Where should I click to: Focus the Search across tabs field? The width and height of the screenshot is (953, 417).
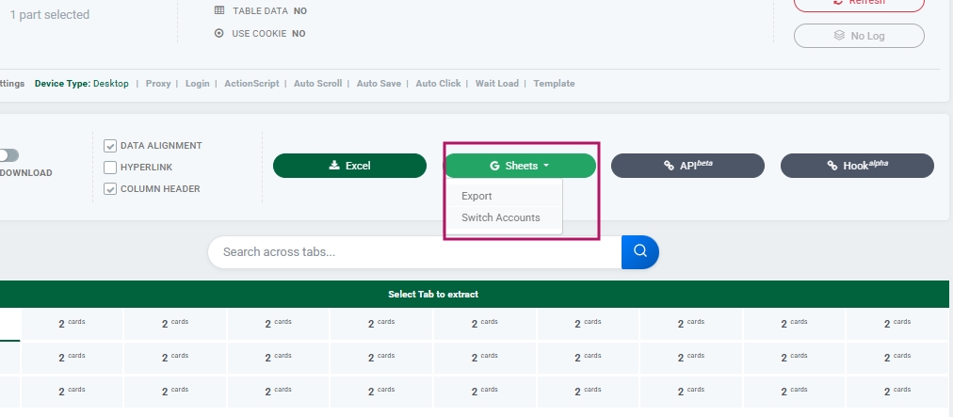tap(414, 252)
